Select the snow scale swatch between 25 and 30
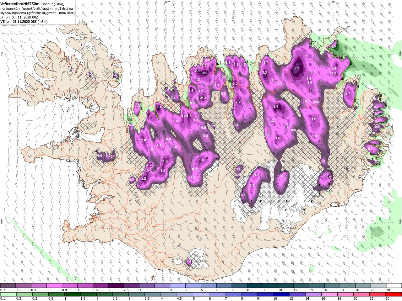Viewport: 402px width, 301px height. tap(378, 286)
